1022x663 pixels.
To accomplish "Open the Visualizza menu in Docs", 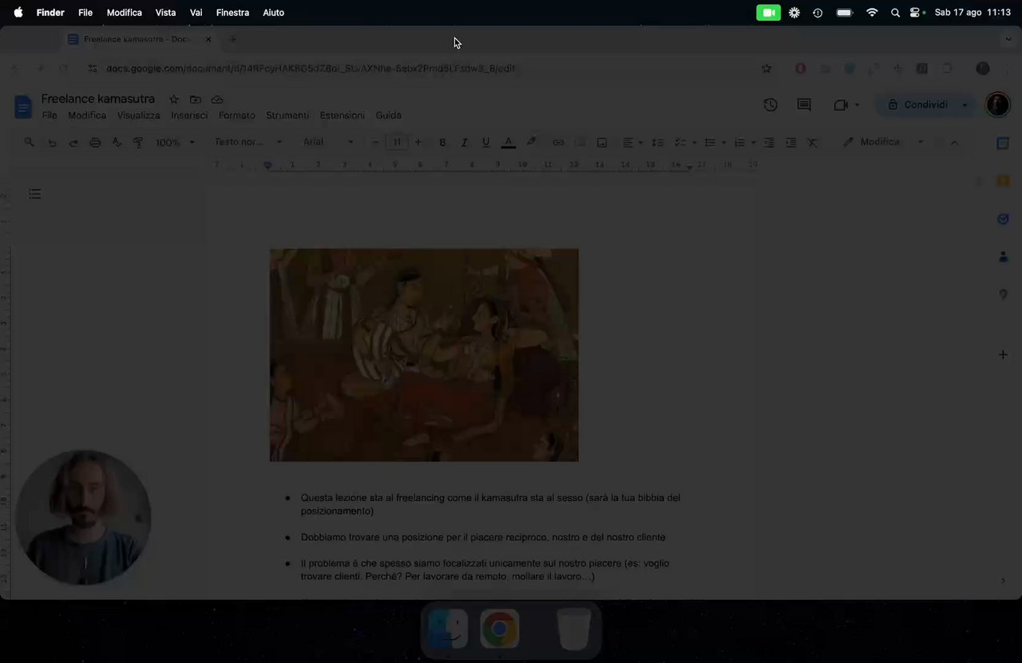I will pos(139,116).
